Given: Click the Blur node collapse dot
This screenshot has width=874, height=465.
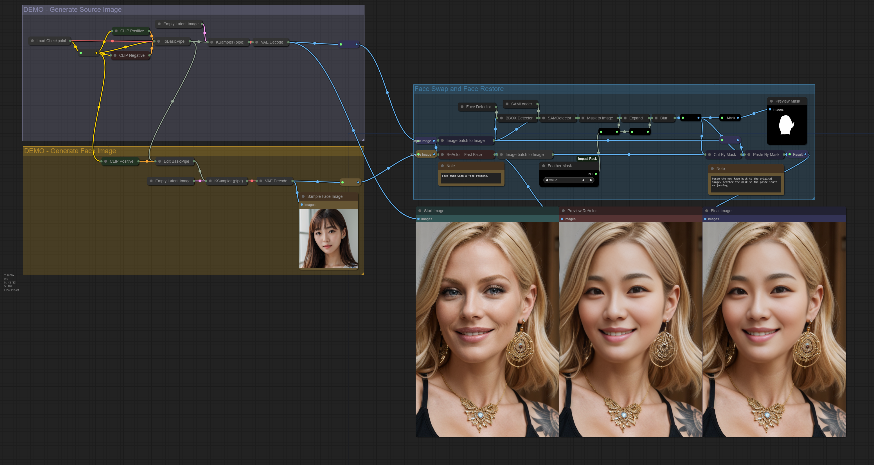Looking at the screenshot, I should [656, 118].
